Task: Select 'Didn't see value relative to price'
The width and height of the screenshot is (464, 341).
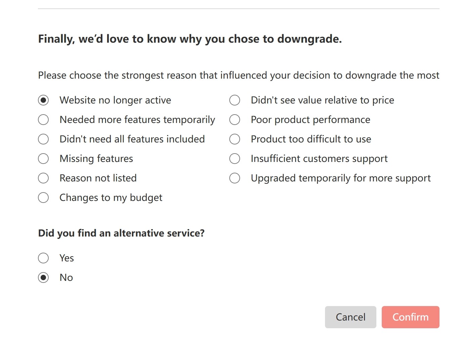Action: pos(235,100)
